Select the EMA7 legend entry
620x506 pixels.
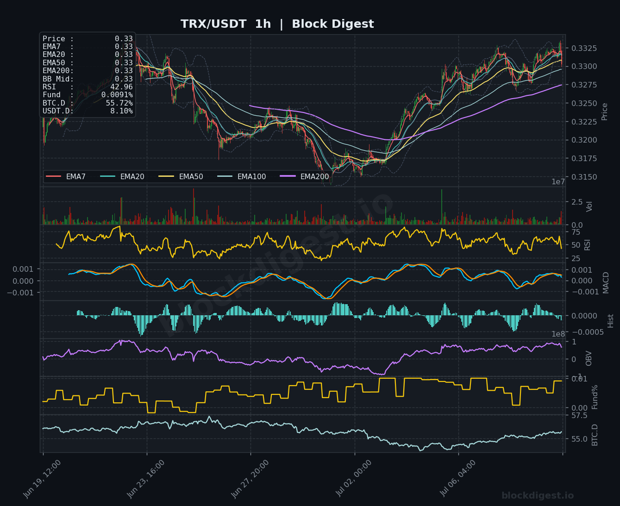point(66,176)
